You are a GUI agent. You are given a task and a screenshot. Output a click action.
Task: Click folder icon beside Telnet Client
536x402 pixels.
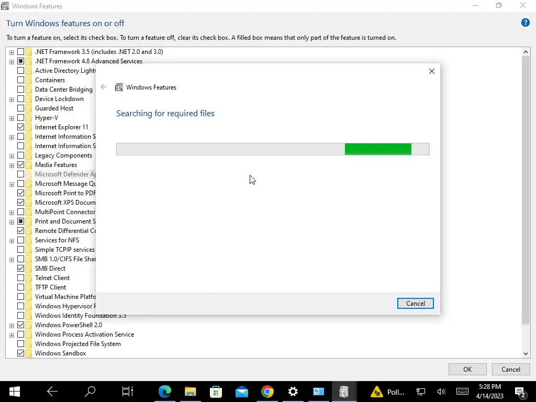[29, 278]
